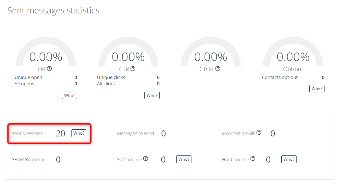Viewport: 339px width, 184px height.
Task: Click the Soft bounce help icon
Action: [x=146, y=158]
